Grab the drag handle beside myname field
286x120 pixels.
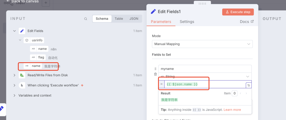tap(155, 69)
